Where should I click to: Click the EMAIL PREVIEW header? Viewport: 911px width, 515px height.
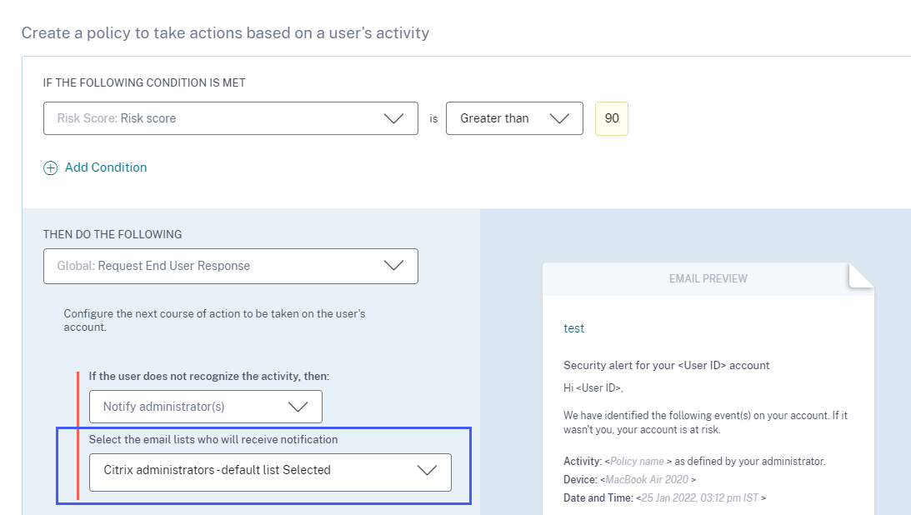click(708, 278)
